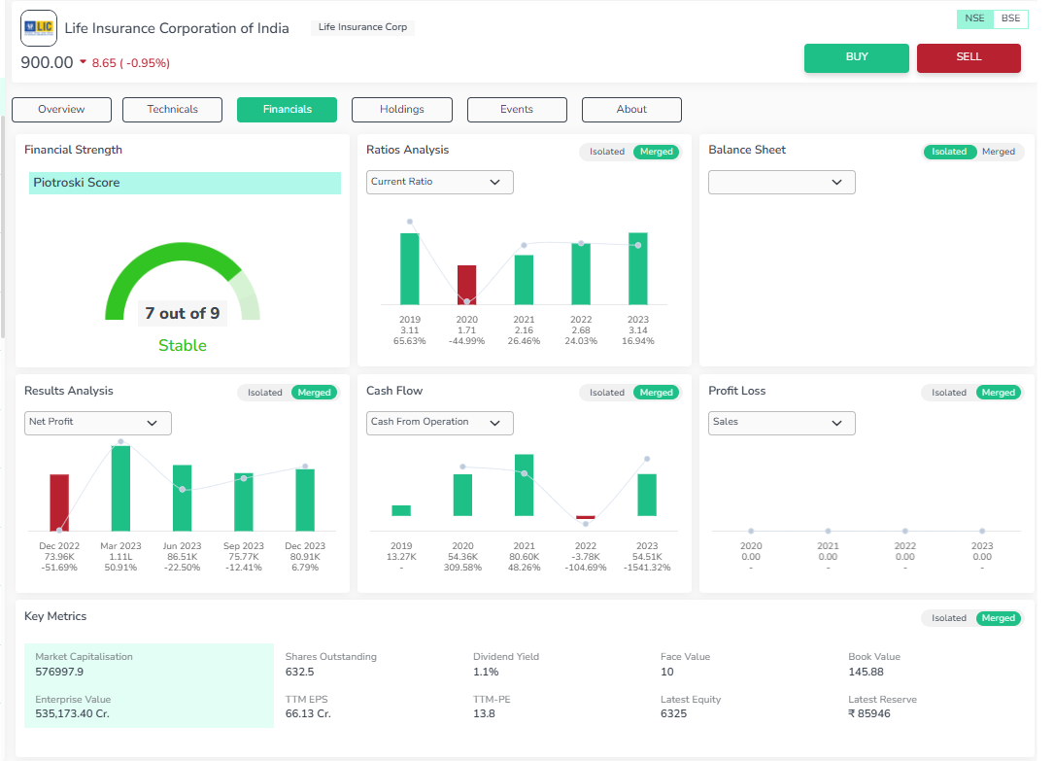Image resolution: width=1054 pixels, height=761 pixels.
Task: Select Merged in Ratios Analysis
Action: coord(656,152)
